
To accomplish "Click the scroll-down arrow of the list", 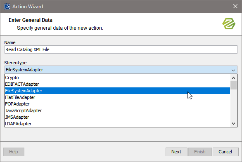I will 233,124.
